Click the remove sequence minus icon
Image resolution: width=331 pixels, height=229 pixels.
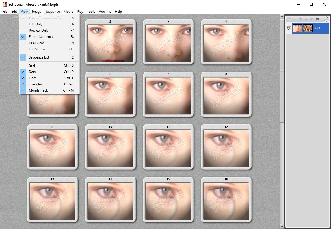tap(295, 19)
